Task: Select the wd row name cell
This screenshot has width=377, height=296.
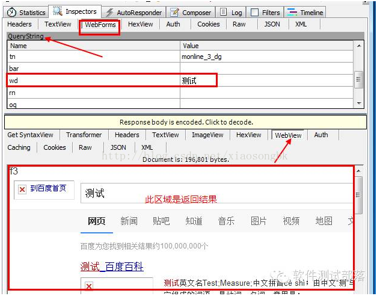Action: click(x=94, y=81)
